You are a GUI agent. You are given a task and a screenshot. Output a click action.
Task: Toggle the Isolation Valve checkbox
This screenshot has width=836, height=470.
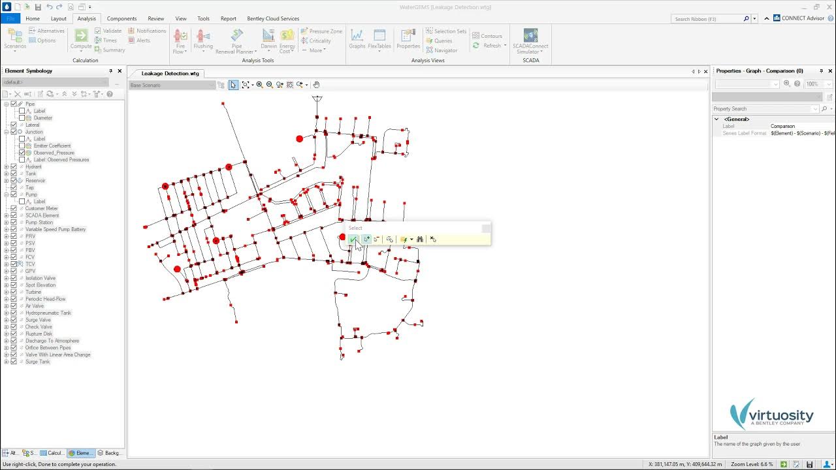(x=14, y=278)
